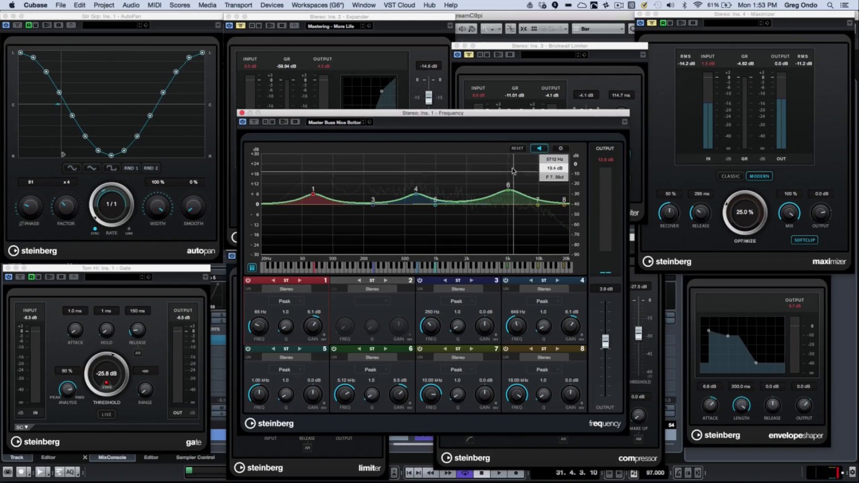The height and width of the screenshot is (483, 859).
Task: Toggle Link LED in AutoPan
Action: 129,229
